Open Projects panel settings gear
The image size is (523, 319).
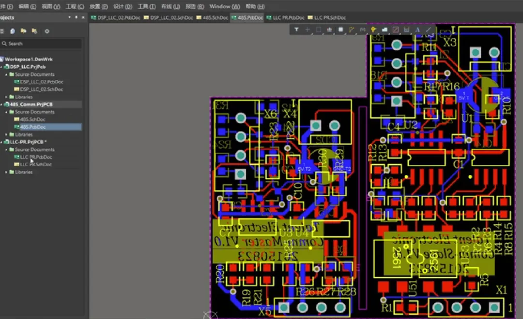click(x=46, y=31)
